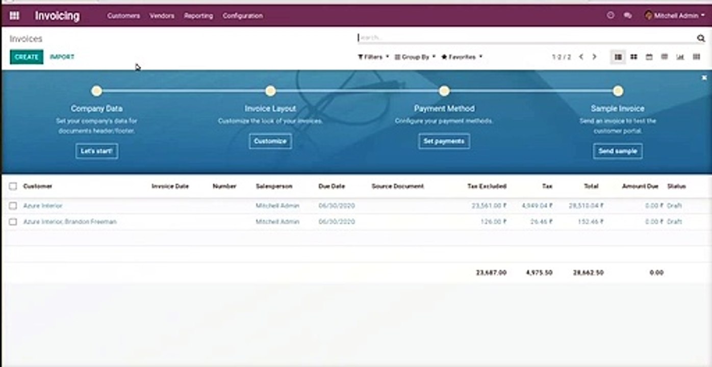This screenshot has width=712, height=367.
Task: Switch to graph view
Action: coord(680,57)
